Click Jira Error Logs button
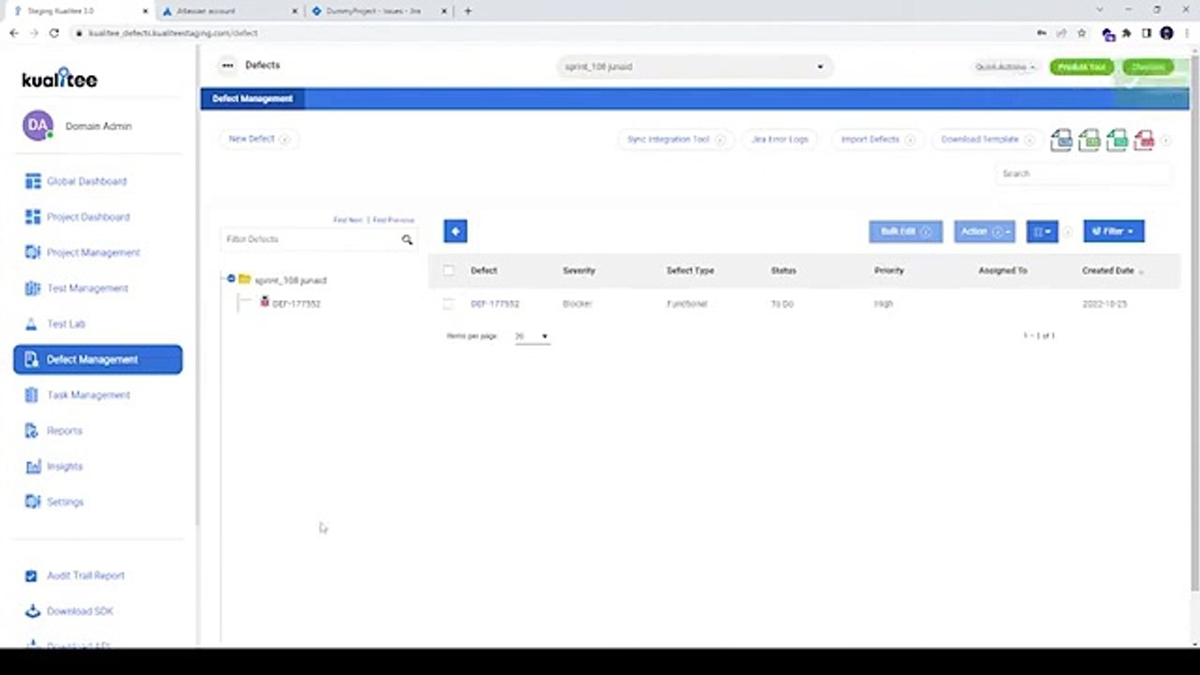 point(780,140)
